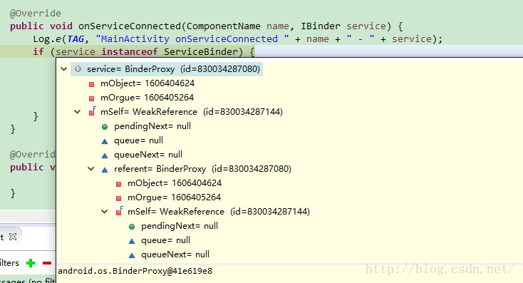Screen dimensions: 523x283
Task: Click the "MainActivity onServiceConnected " string literal
Action: pos(192,39)
